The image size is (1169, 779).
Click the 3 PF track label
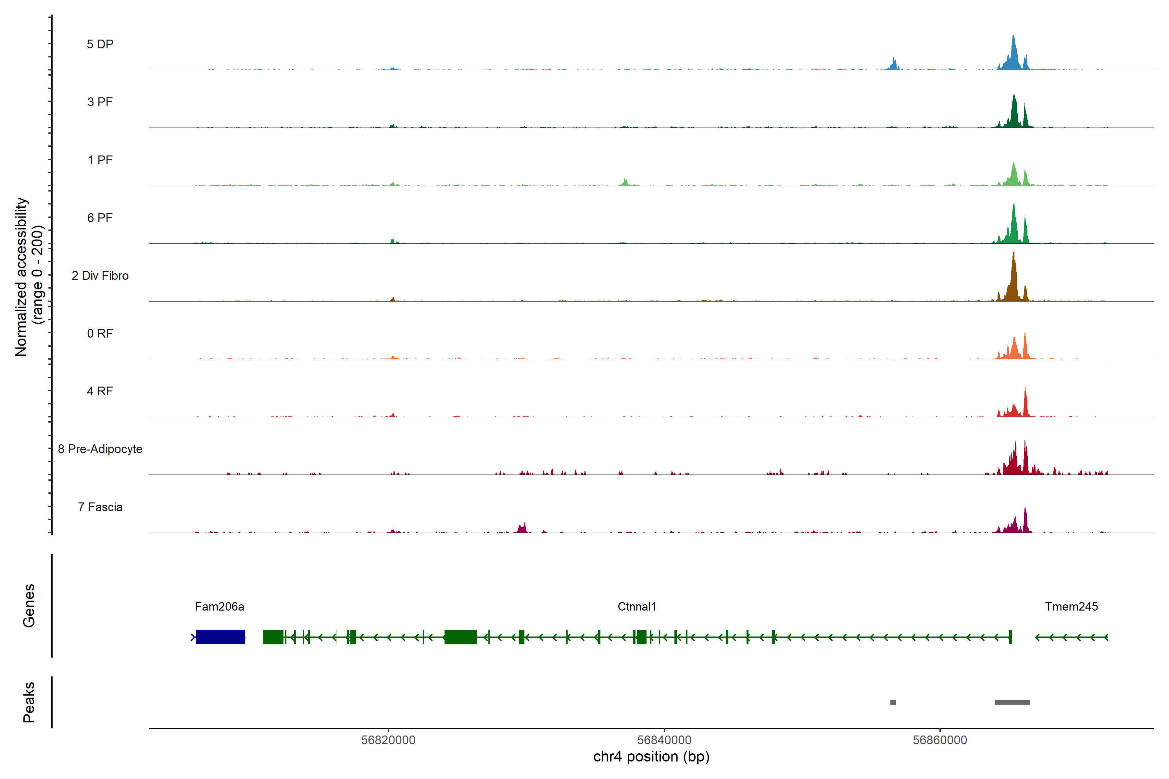pyautogui.click(x=100, y=102)
